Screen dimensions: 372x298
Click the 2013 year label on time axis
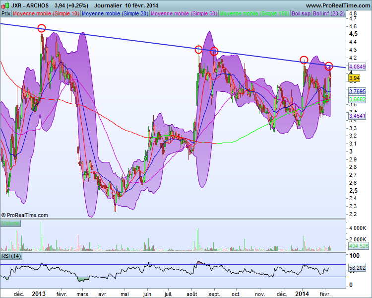39,294
